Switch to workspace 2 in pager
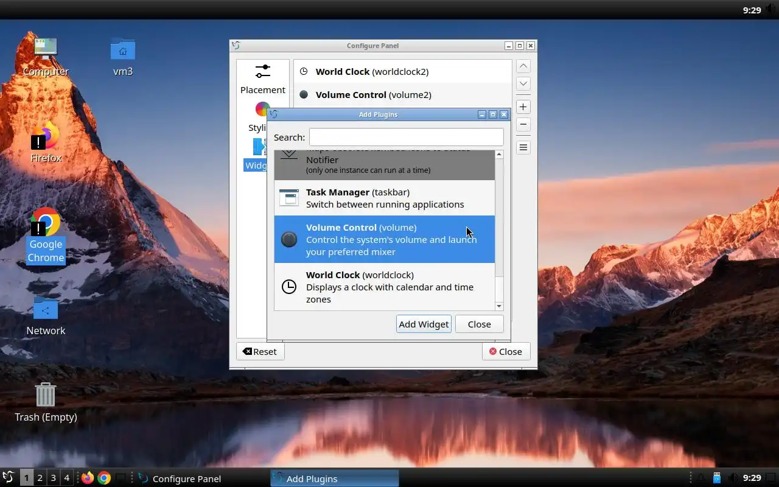This screenshot has width=779, height=487. 40,478
